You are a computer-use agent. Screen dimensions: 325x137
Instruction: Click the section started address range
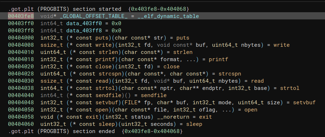159,9
